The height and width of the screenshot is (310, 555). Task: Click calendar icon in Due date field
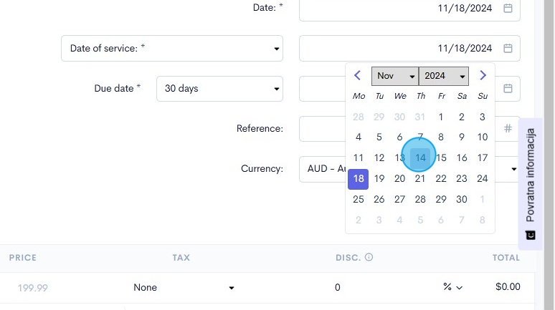click(x=508, y=89)
